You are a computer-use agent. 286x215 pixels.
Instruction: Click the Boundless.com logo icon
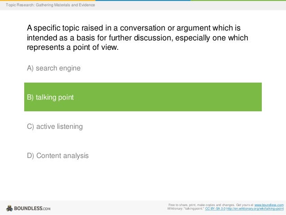tap(9, 208)
